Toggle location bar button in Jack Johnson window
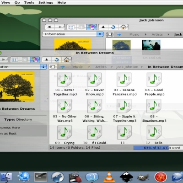Viewport: 183px width, 183px height. 109,34
